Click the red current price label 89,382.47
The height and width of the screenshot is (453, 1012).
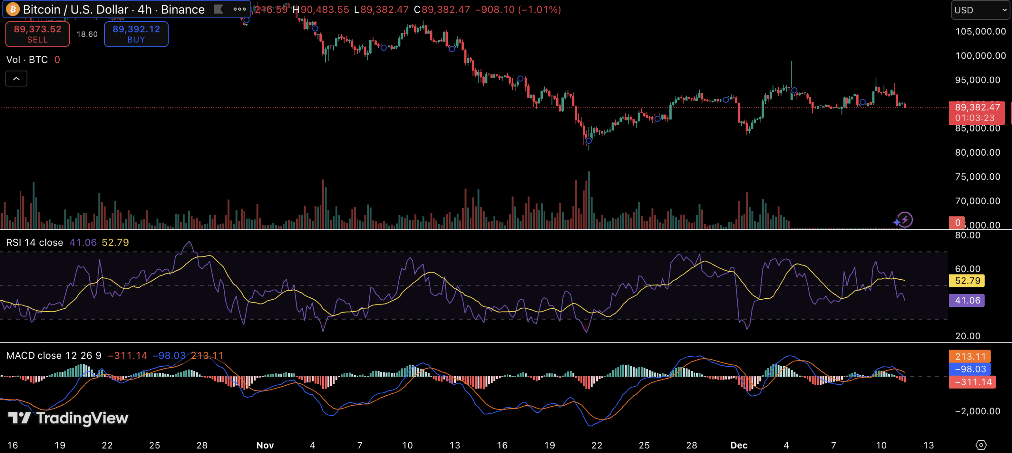(x=977, y=112)
